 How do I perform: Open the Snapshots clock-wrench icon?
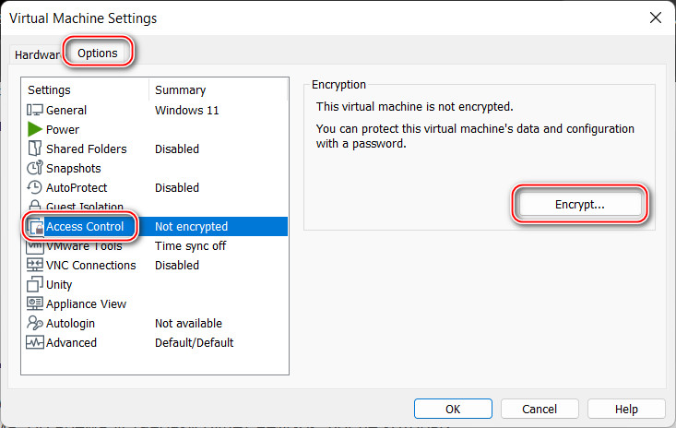(x=34, y=168)
